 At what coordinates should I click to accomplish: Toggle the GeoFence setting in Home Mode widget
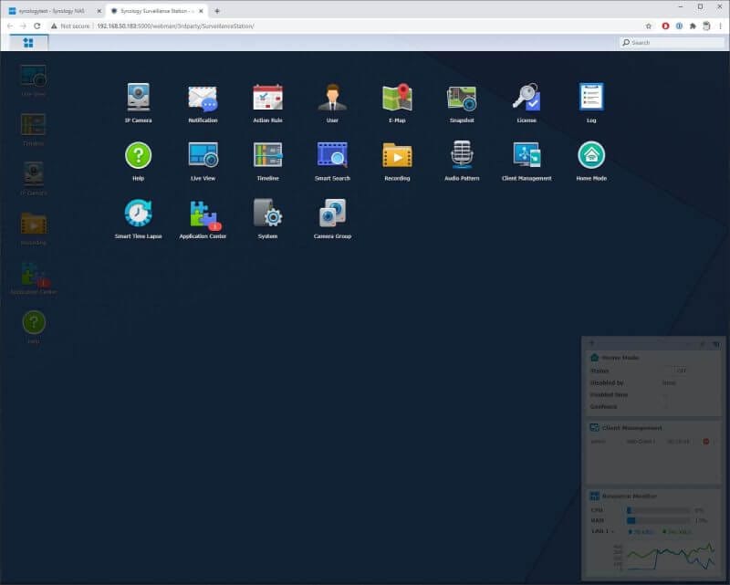click(664, 406)
